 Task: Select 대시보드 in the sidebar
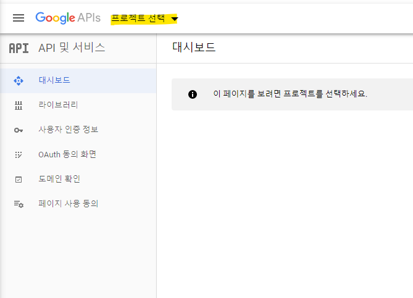click(x=78, y=81)
